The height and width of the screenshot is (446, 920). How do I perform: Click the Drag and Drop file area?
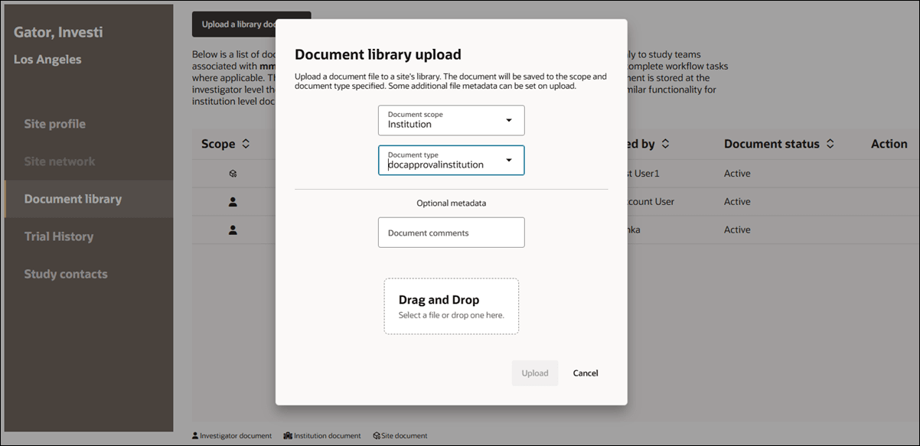tap(451, 306)
